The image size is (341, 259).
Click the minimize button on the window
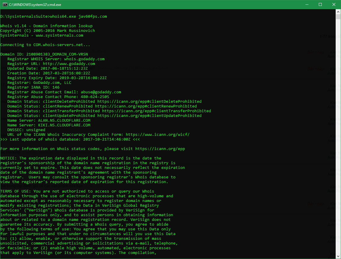307,4
